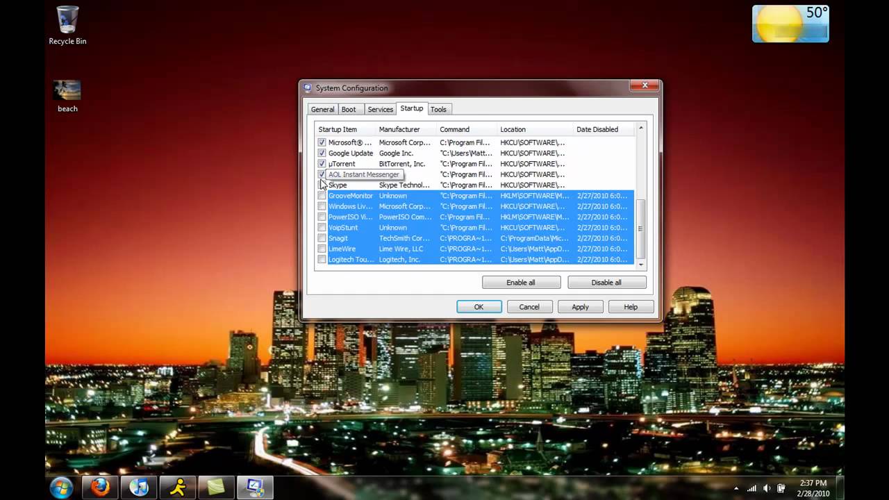Open the Tools tab

pos(438,109)
